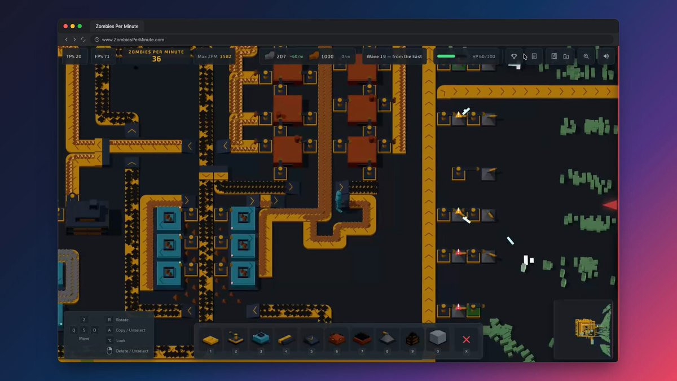
Task: Click the browser reload icon
Action: (83, 40)
